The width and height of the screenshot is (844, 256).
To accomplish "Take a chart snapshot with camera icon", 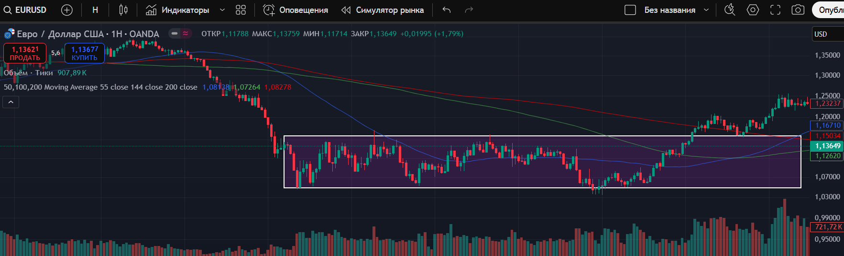I will click(x=798, y=10).
